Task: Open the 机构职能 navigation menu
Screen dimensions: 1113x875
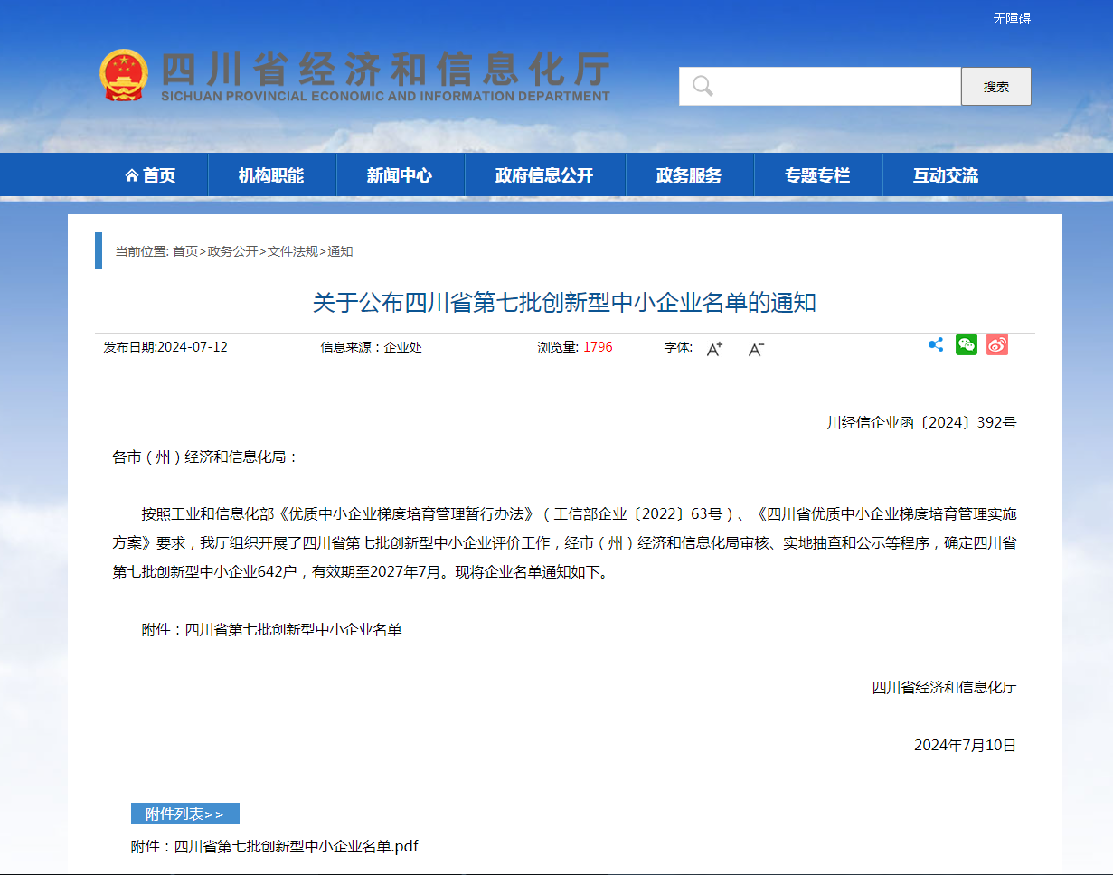Action: point(272,174)
